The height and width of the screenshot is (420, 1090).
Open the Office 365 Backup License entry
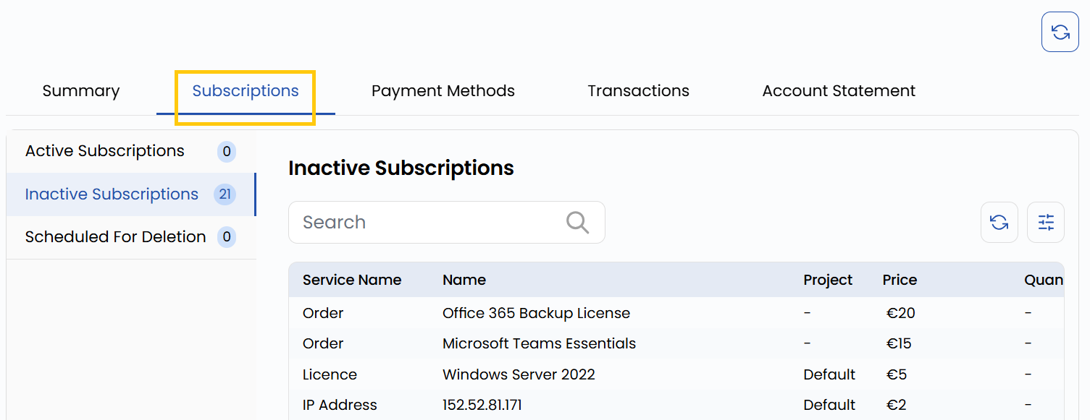click(x=536, y=313)
